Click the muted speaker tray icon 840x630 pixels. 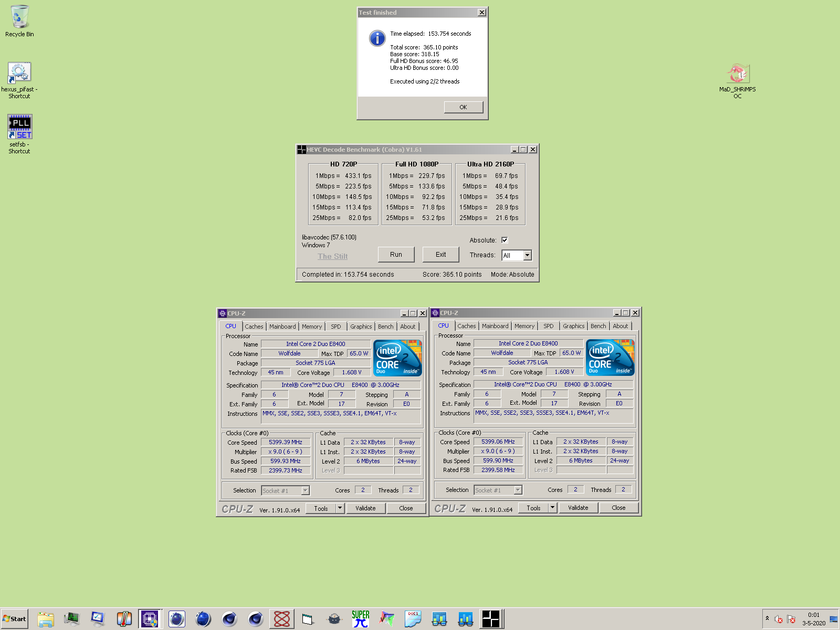779,619
